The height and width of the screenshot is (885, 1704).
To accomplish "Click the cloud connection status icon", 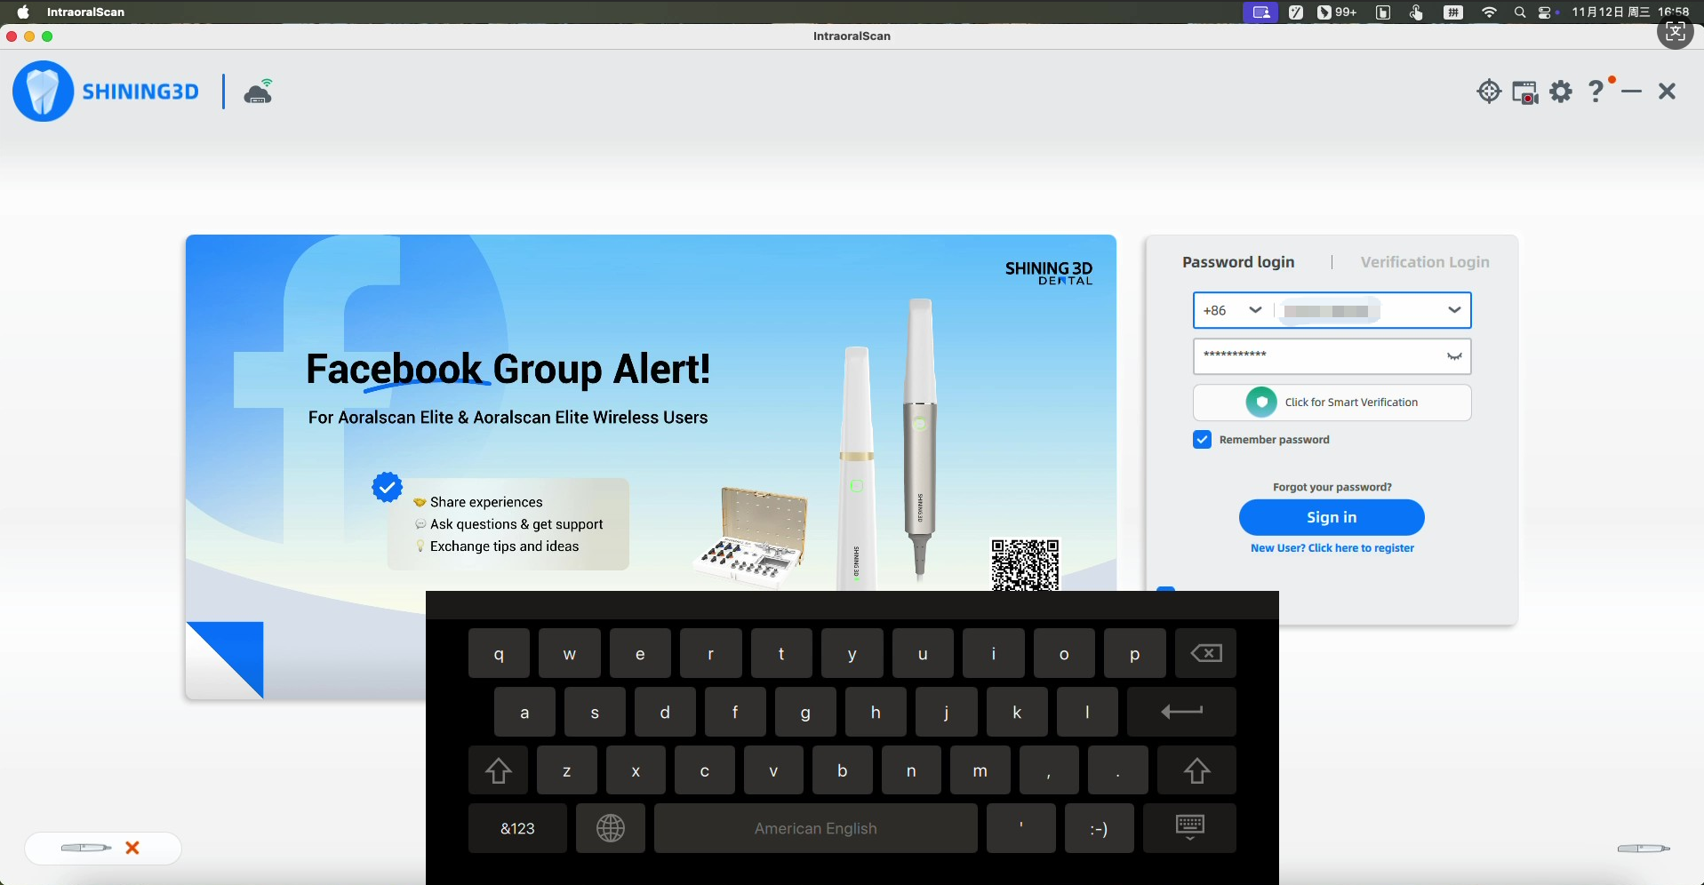I will coord(260,92).
